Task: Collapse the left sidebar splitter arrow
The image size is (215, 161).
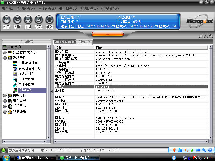Action: pos(52,92)
